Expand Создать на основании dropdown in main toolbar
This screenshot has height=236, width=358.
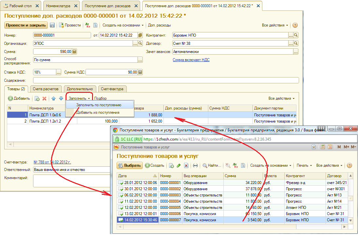123,25
